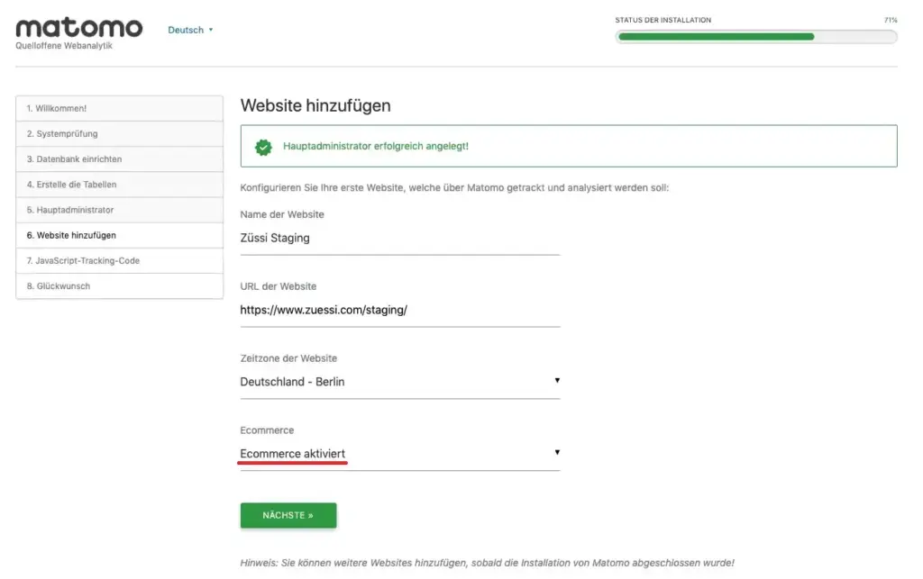Screen dimensions: 923x579
Task: Click the green success checkmark icon
Action: click(x=263, y=147)
